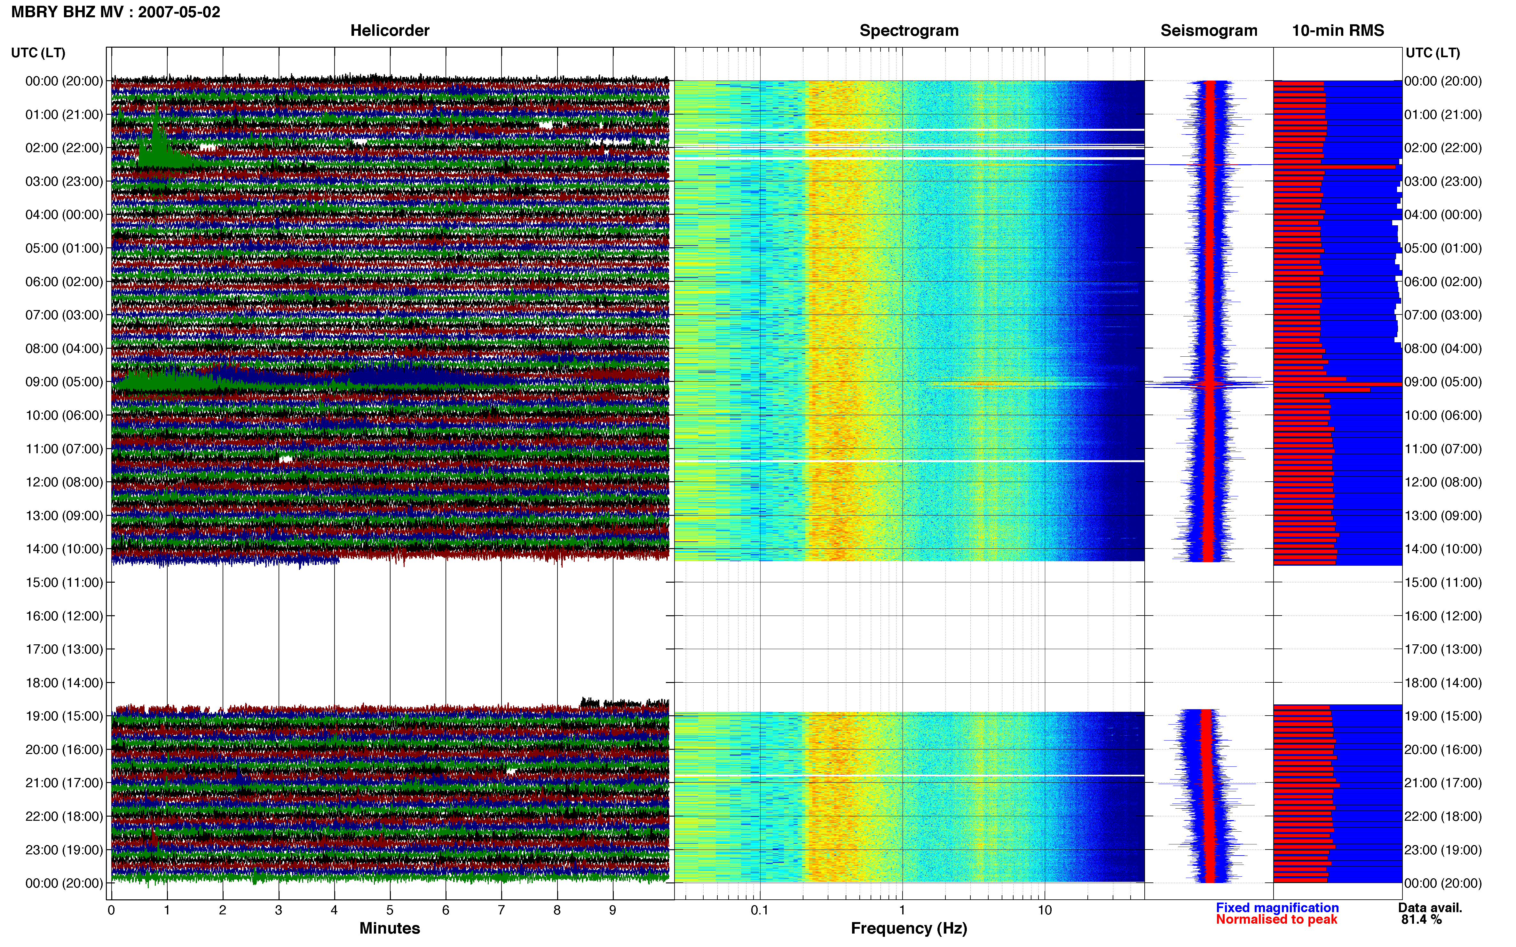The image size is (1516, 947).
Task: Click '10:00 (06:00)' on the Helicorder time axis
Action: click(x=64, y=415)
